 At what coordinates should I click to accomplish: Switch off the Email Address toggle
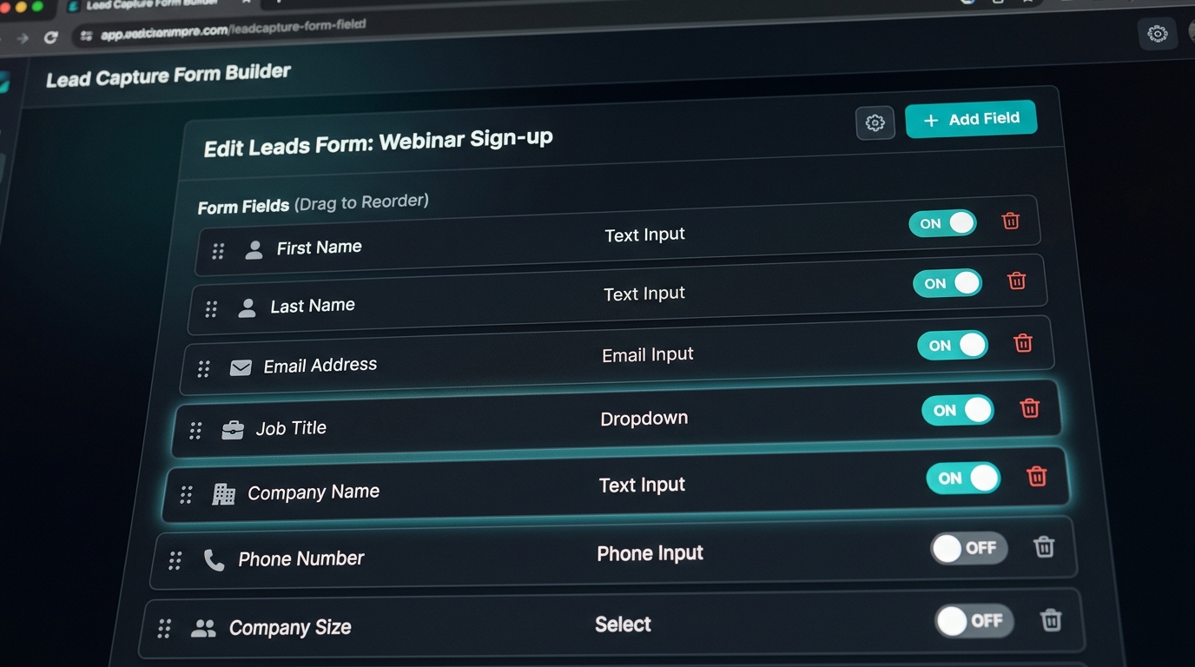pyautogui.click(x=953, y=345)
